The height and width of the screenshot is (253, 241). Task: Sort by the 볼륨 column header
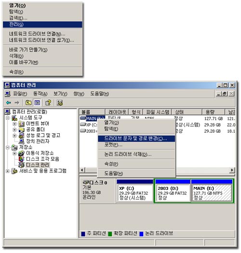[92, 112]
